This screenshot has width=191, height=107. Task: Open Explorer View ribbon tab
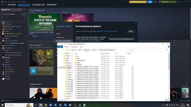click(x=81, y=47)
